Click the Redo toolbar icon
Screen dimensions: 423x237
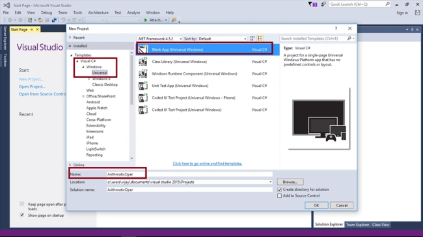click(74, 20)
